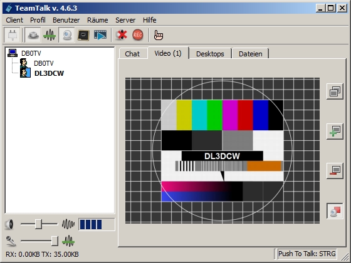The height and width of the screenshot is (263, 351).
Task: Click the webcam button beside the video
Action: 335,210
